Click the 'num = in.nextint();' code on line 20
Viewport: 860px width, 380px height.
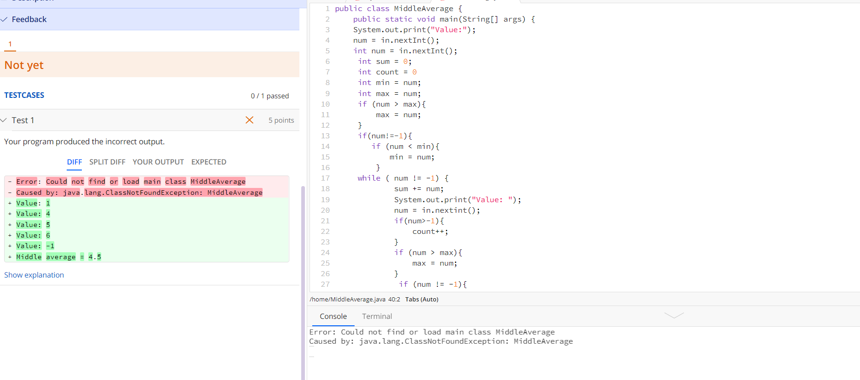(437, 210)
